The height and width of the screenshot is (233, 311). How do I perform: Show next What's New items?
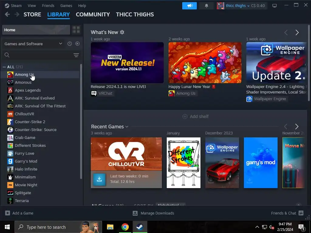pyautogui.click(x=297, y=32)
